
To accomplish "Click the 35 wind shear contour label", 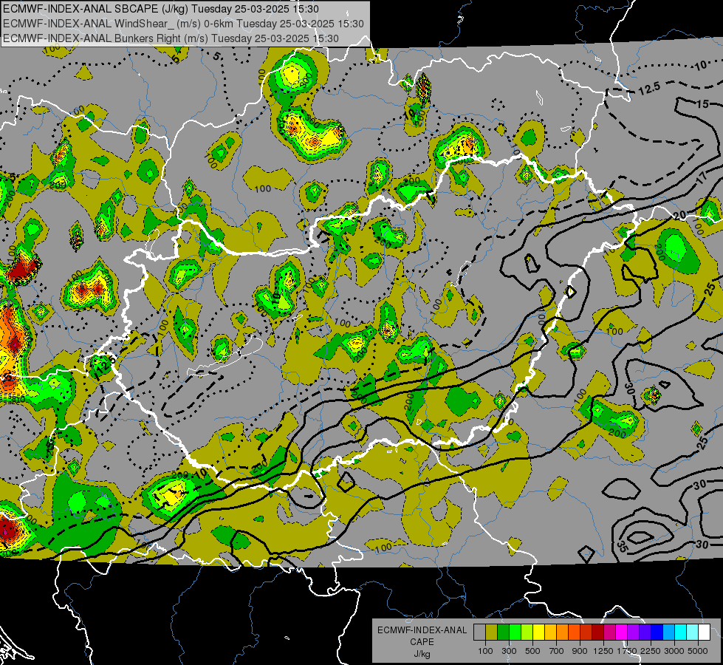I will click(x=621, y=546).
